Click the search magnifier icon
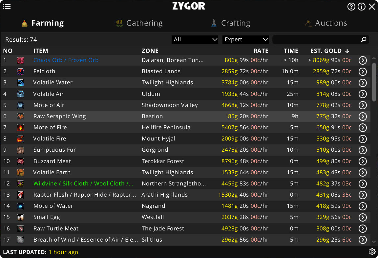The width and height of the screenshot is (378, 258). tap(364, 39)
